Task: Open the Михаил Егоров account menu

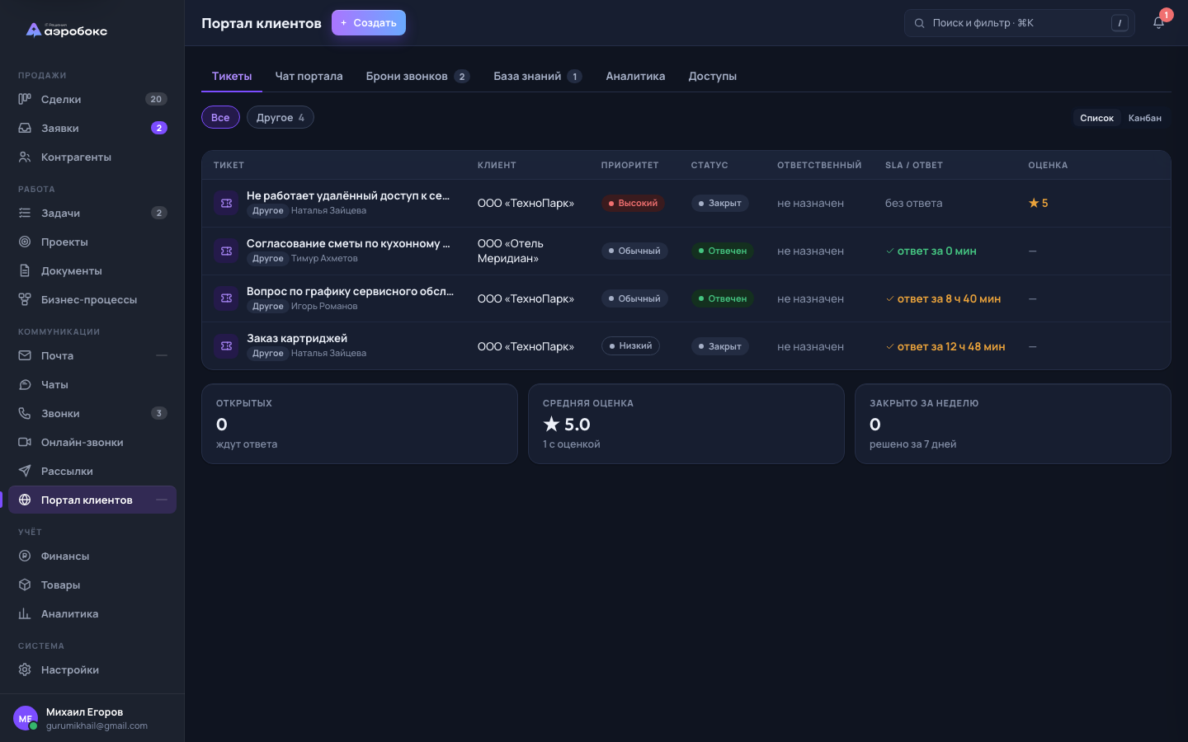Action: tap(92, 718)
